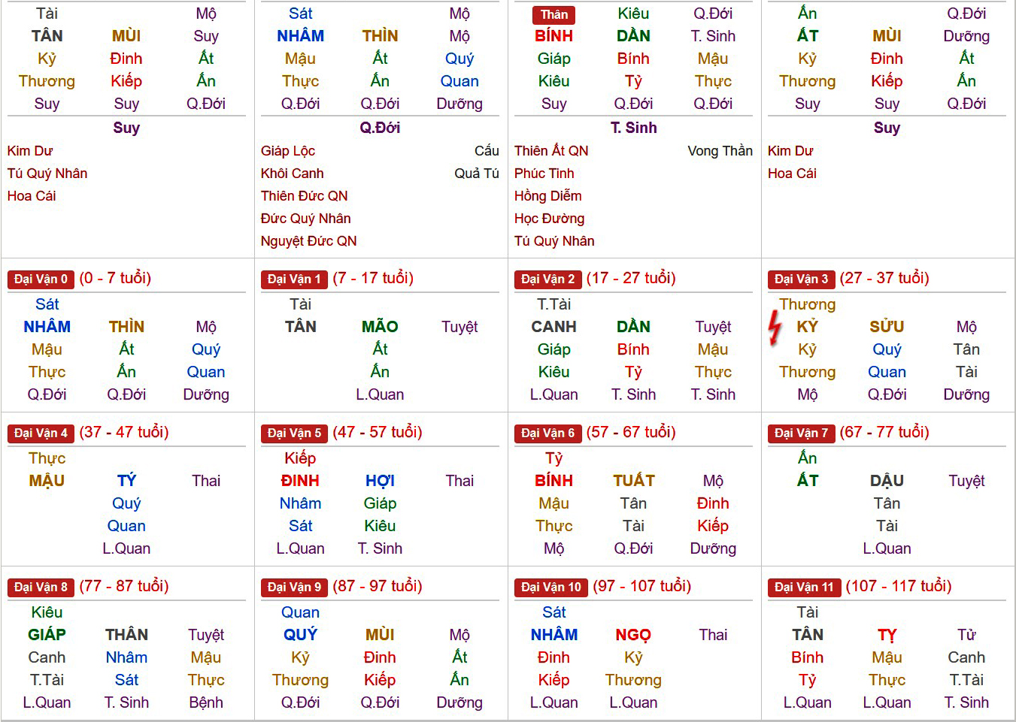Click the red lightning bolt icon beside KỶ
The height and width of the screenshot is (722, 1016).
(775, 328)
